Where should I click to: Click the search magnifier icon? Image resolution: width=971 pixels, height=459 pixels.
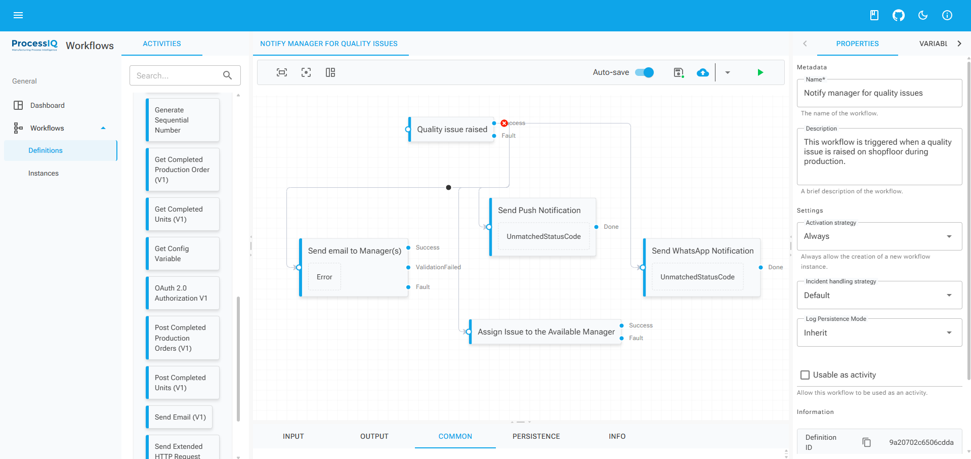click(227, 75)
